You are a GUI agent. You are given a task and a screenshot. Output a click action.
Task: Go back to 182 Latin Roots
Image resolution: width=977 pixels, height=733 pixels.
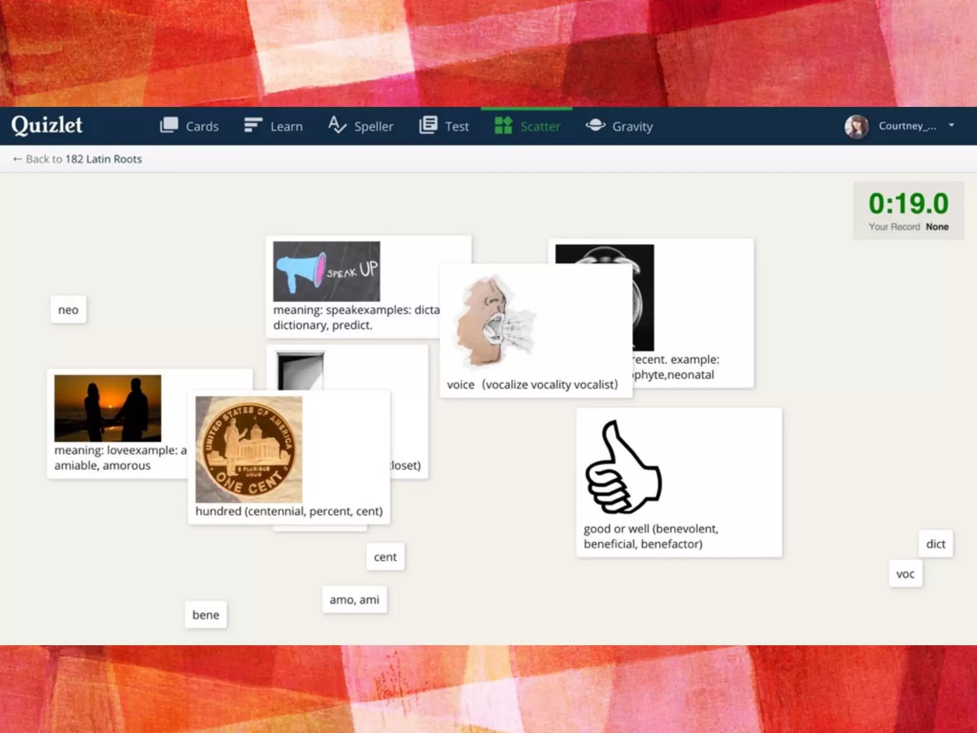click(78, 159)
